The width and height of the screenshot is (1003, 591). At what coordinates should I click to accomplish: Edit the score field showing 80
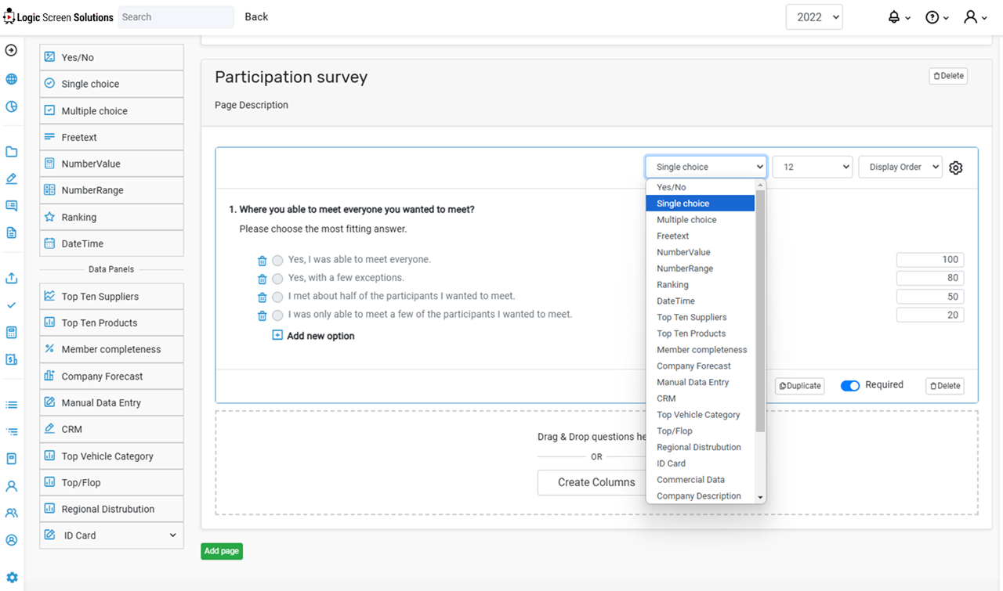(x=930, y=278)
